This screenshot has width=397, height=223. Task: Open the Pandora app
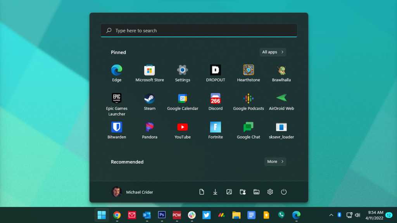pyautogui.click(x=149, y=130)
